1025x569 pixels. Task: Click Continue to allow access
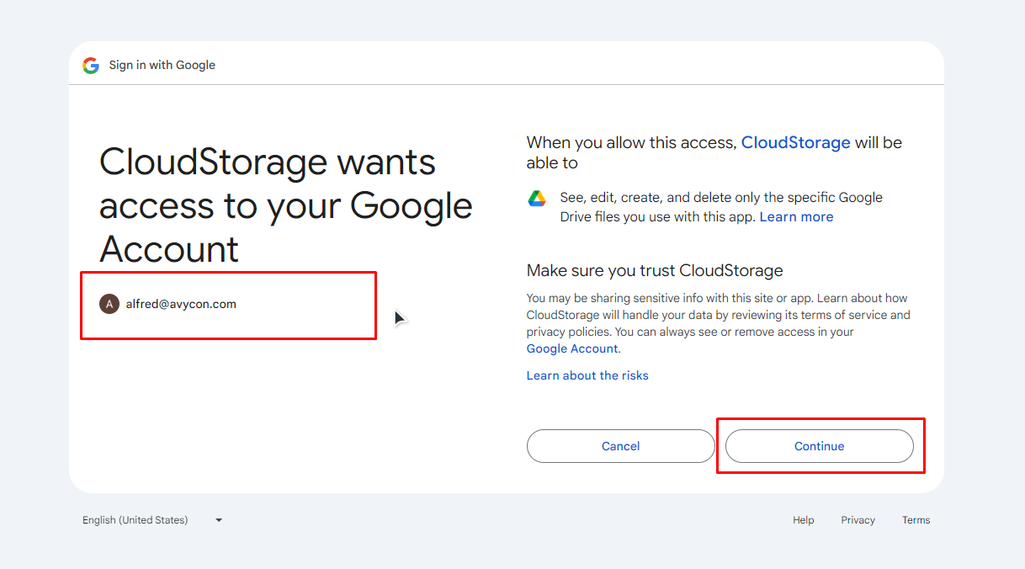pos(820,446)
